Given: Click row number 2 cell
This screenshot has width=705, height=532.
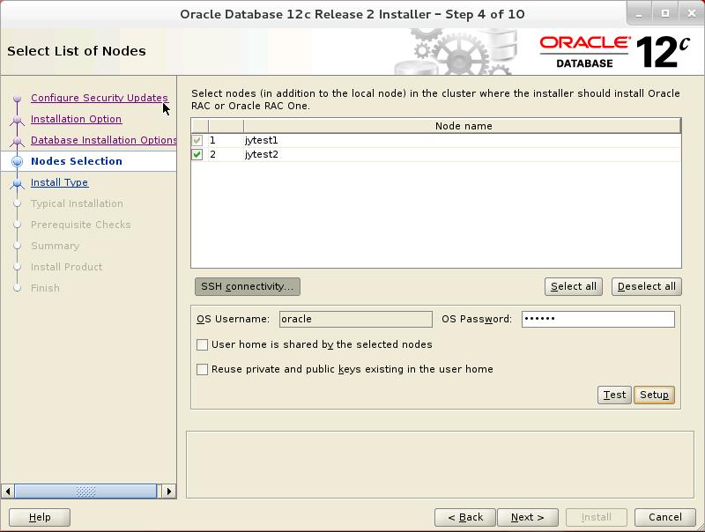Looking at the screenshot, I should pos(226,154).
